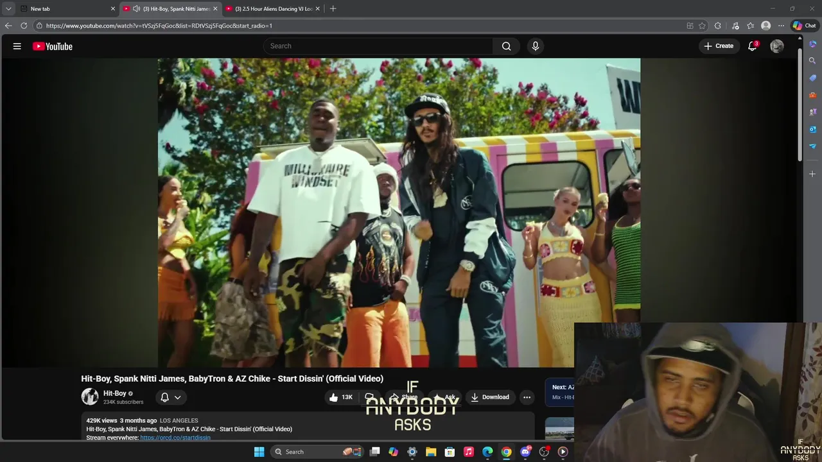The width and height of the screenshot is (822, 462).
Task: Open the YouTube account avatar menu
Action: point(777,46)
